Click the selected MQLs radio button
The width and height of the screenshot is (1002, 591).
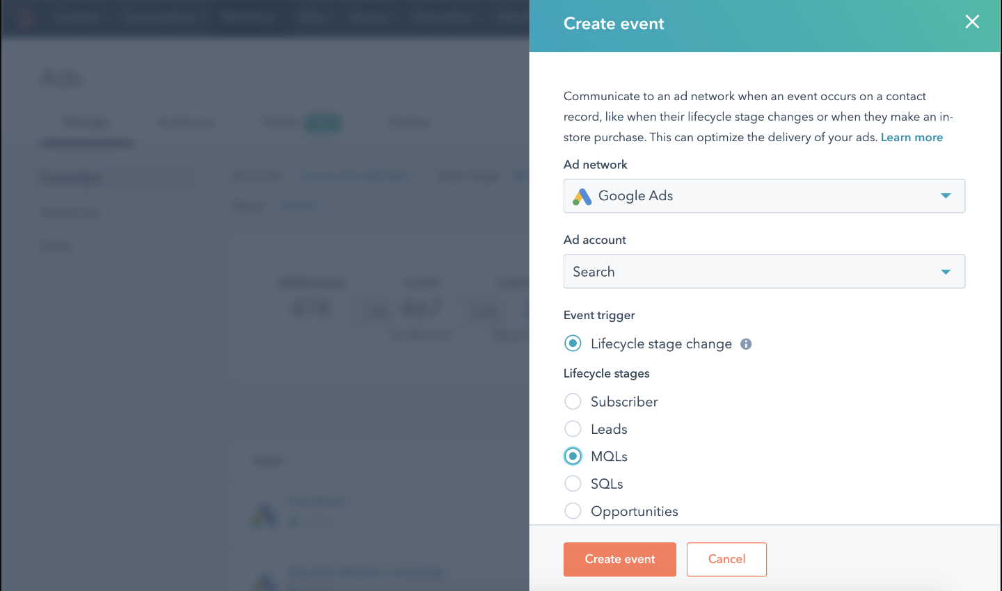(x=573, y=456)
